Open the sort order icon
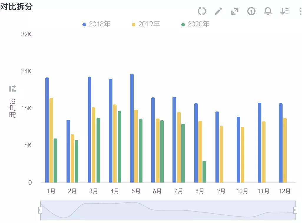The width and height of the screenshot is (302, 223). (x=284, y=11)
